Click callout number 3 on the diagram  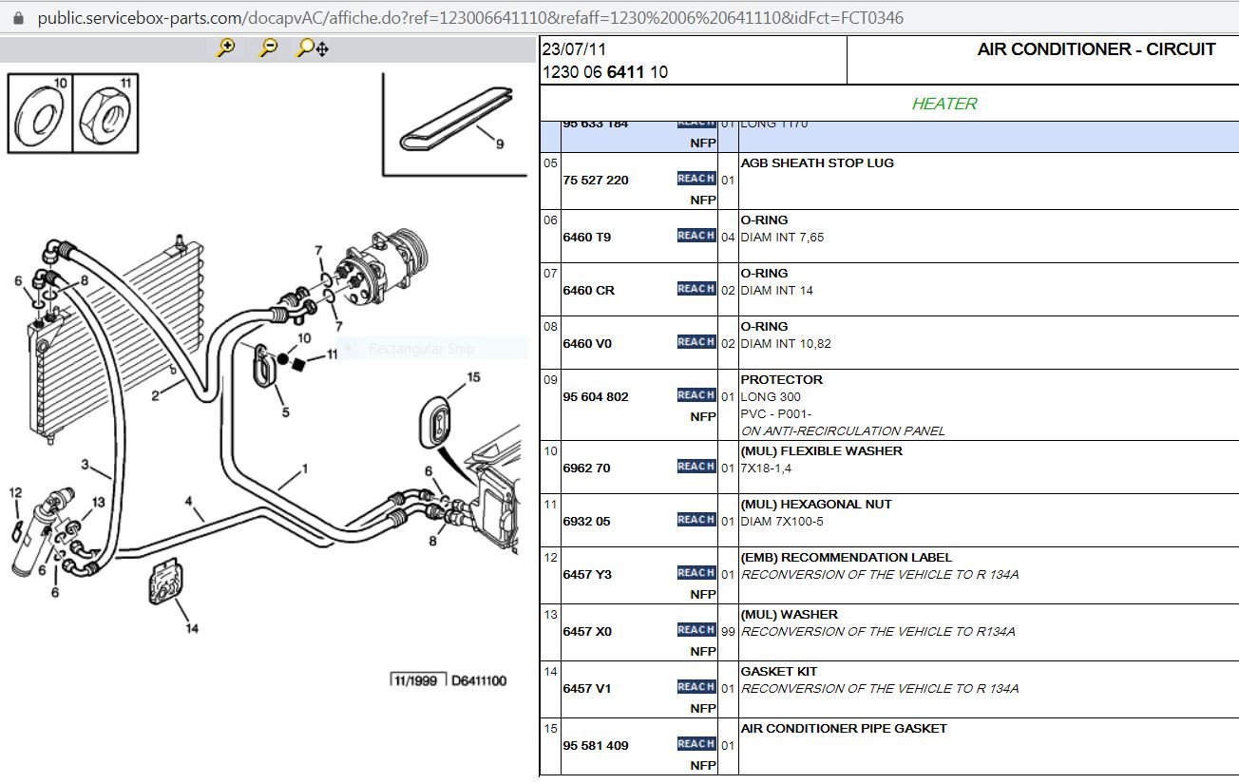(85, 466)
